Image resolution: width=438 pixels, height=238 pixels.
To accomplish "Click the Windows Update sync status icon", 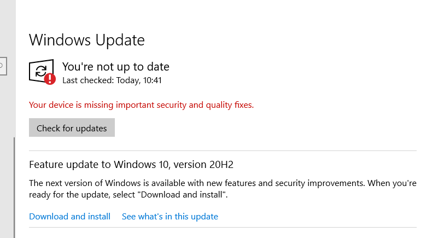I will point(42,72).
